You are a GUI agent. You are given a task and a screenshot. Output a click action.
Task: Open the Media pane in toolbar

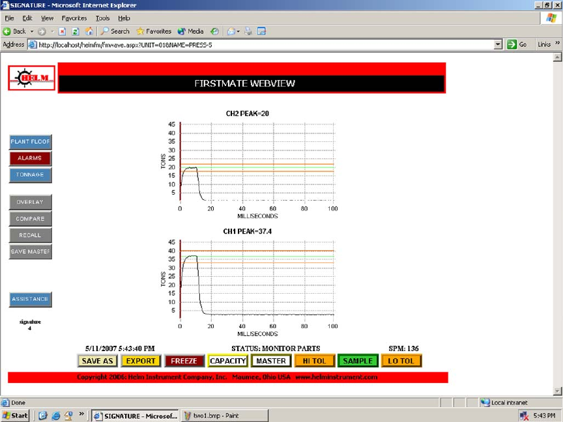(x=191, y=31)
